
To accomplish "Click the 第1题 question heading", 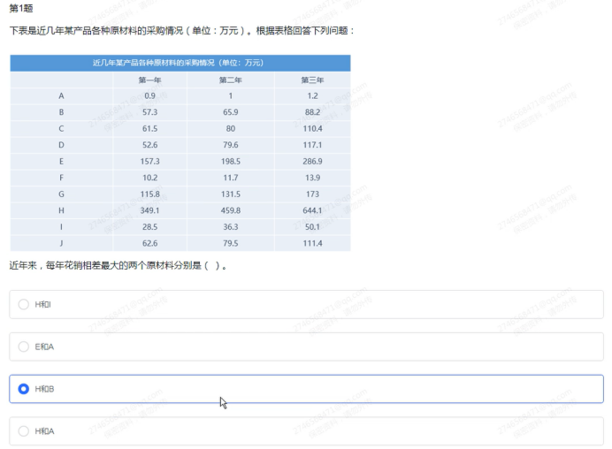I will coord(21,8).
